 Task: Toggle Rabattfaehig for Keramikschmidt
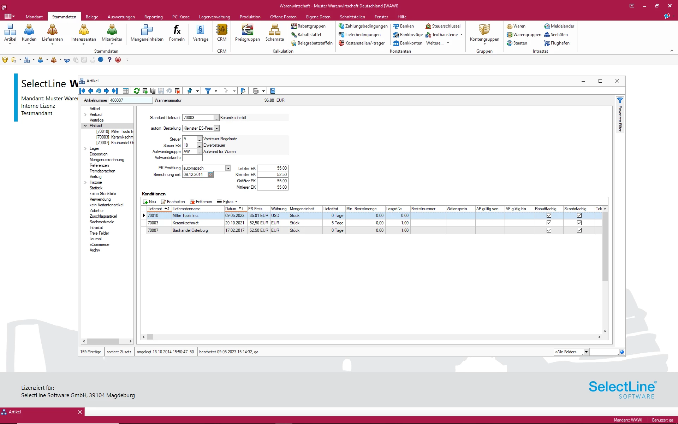click(549, 223)
